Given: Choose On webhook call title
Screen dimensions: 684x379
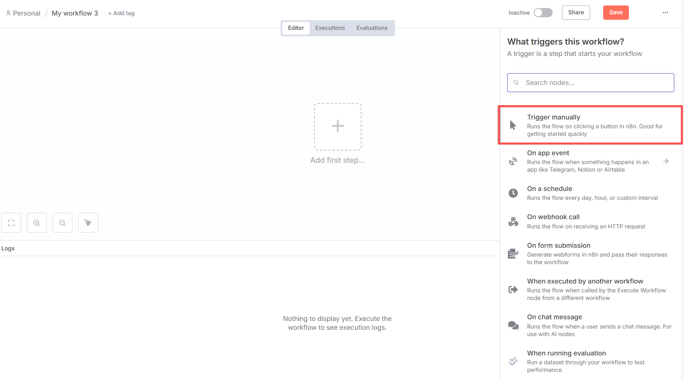Looking at the screenshot, I should tap(554, 217).
